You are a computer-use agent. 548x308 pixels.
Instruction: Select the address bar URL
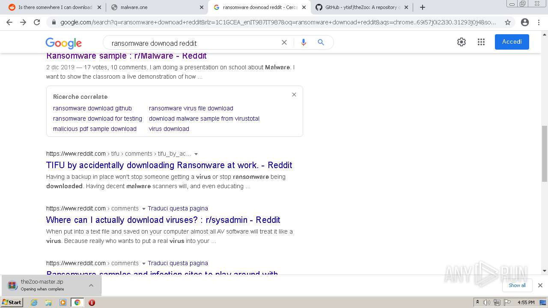click(x=278, y=22)
